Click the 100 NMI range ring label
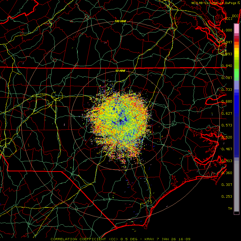 coord(120,21)
